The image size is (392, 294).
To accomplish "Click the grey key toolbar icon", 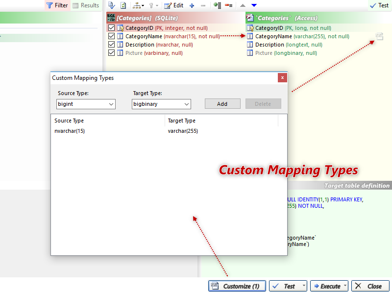I will [x=151, y=5].
